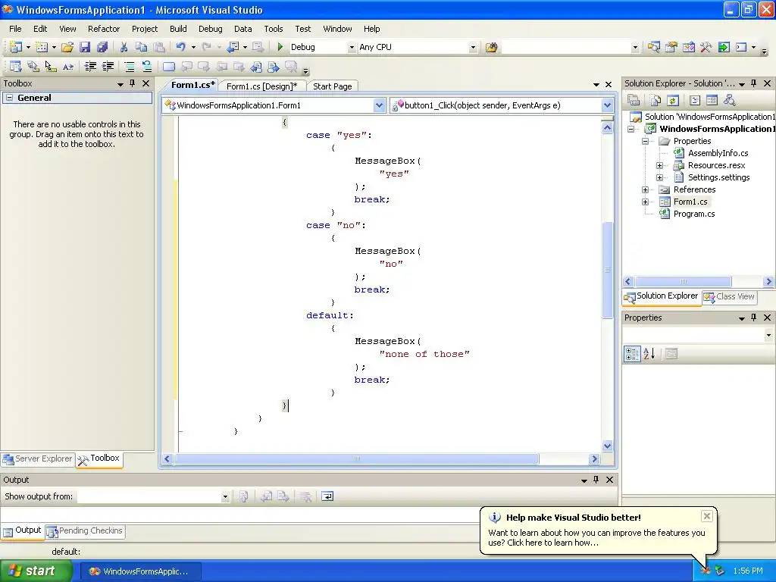Close the Help make Visual Studio better balloon

tap(707, 516)
